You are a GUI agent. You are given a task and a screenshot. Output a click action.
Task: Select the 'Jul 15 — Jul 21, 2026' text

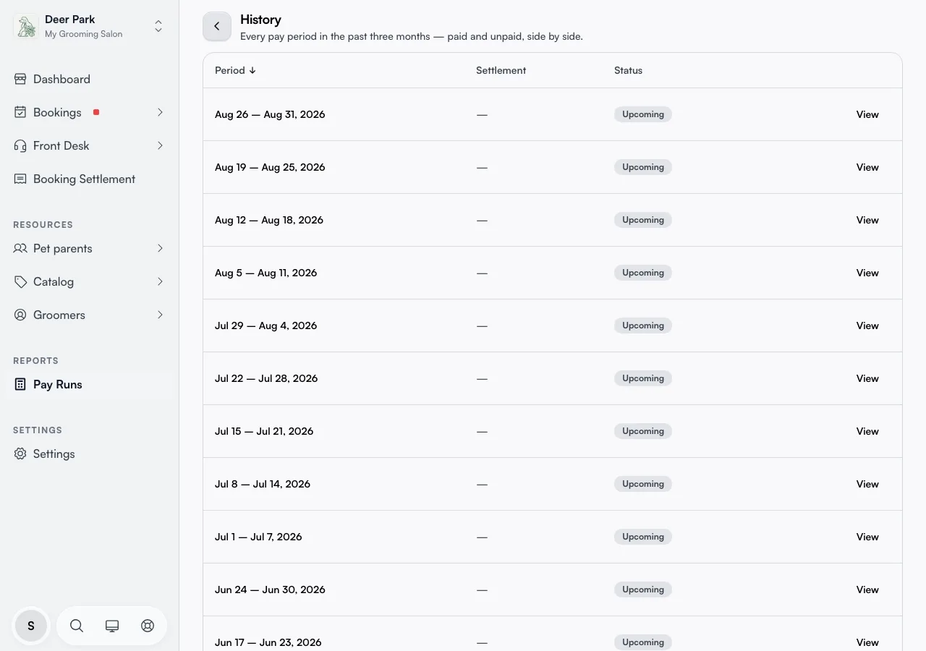pyautogui.click(x=264, y=431)
